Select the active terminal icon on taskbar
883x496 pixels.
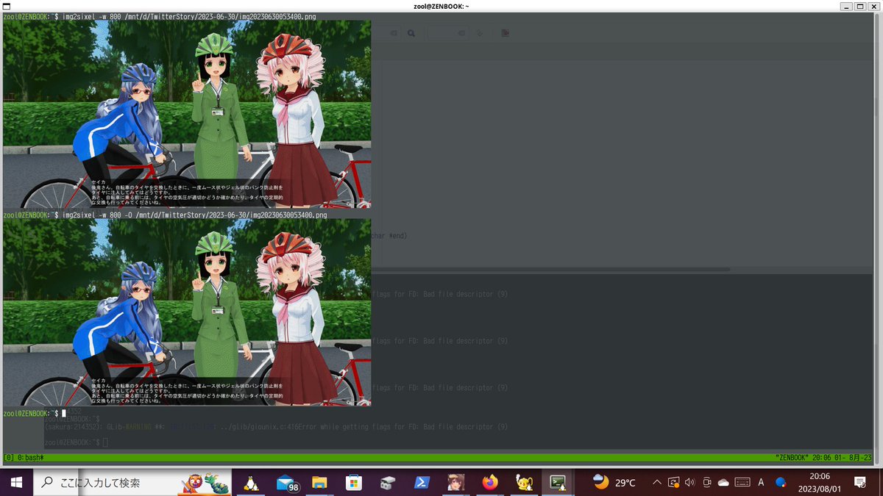pos(558,483)
